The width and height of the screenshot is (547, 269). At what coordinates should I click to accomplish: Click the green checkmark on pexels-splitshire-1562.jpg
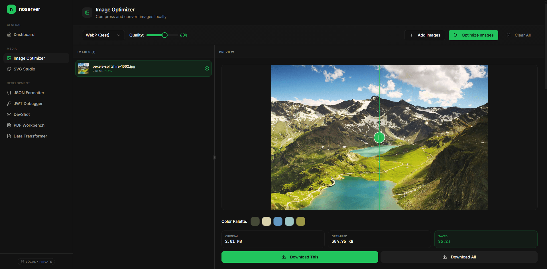pos(207,68)
